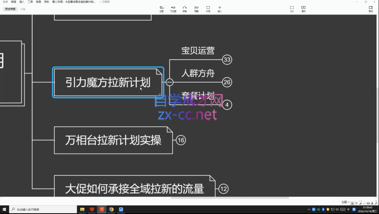Viewport: 379px width, 214px height.
Task: Click the horizontal scrollbar at canvas bottom
Action: pyautogui.click(x=230, y=198)
